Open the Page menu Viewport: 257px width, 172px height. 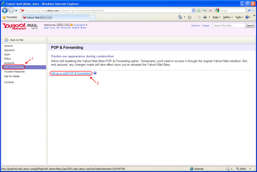216,17
